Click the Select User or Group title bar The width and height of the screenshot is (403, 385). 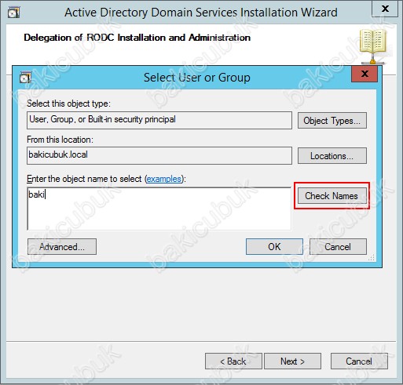click(191, 78)
